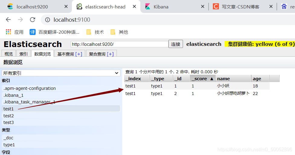This screenshot has width=295, height=155.
Task: Switch to the 写文章-CSDN博客 browser tab
Action: [242, 7]
